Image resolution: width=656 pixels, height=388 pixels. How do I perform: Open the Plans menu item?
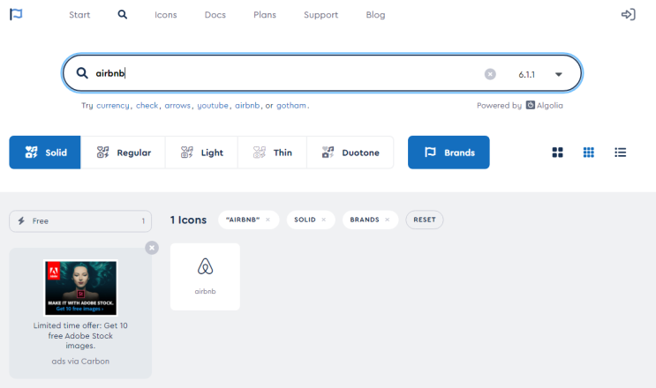coord(265,15)
